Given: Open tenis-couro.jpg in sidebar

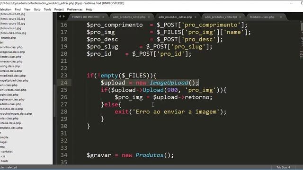Looking at the screenshot, I should tap(11, 28).
